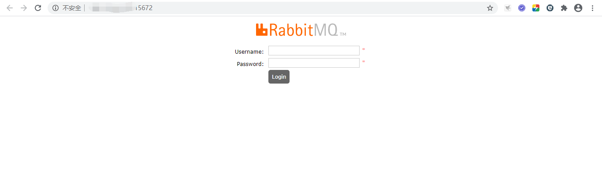Screen dimensions: 602x190
Task: Open site info for insecure connection
Action: tap(56, 8)
